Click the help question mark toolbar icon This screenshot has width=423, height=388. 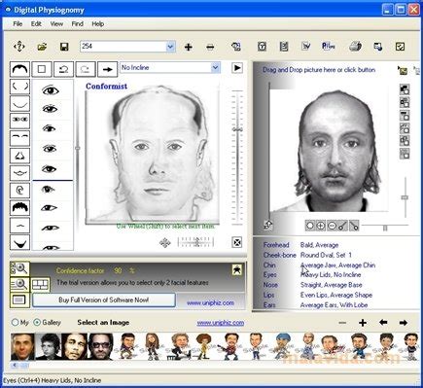tap(19, 47)
